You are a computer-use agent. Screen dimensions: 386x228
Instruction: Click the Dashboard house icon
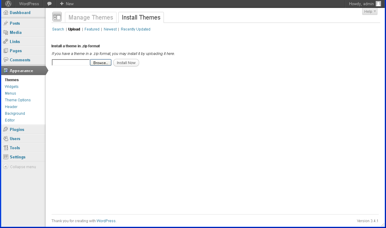[x=6, y=13]
